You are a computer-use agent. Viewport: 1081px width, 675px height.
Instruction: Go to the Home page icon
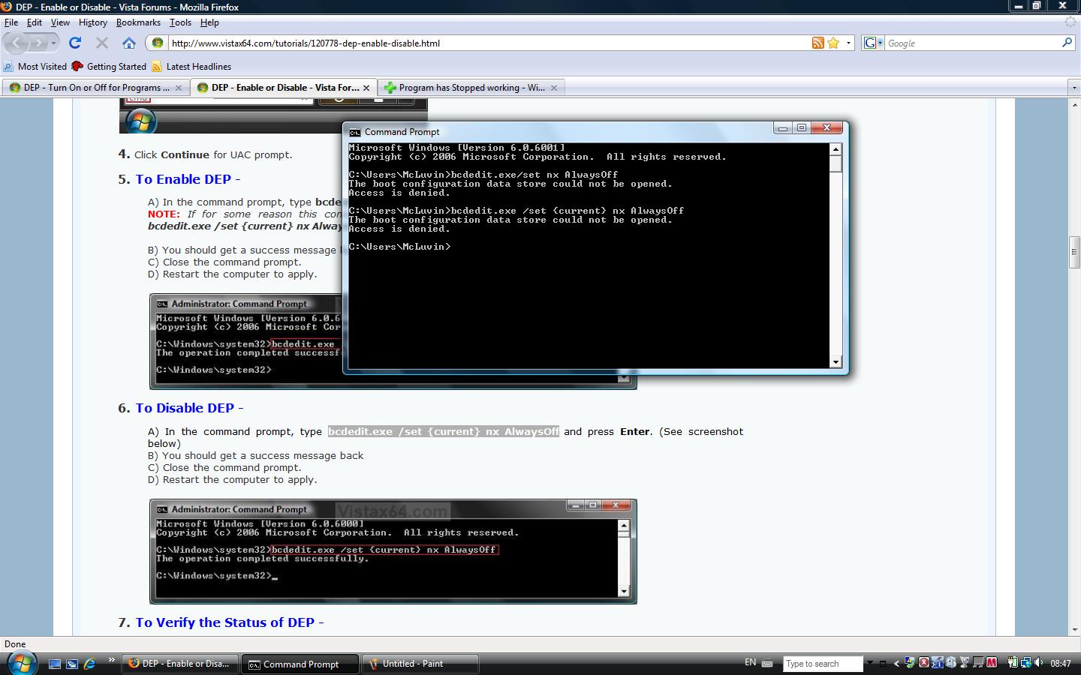129,43
